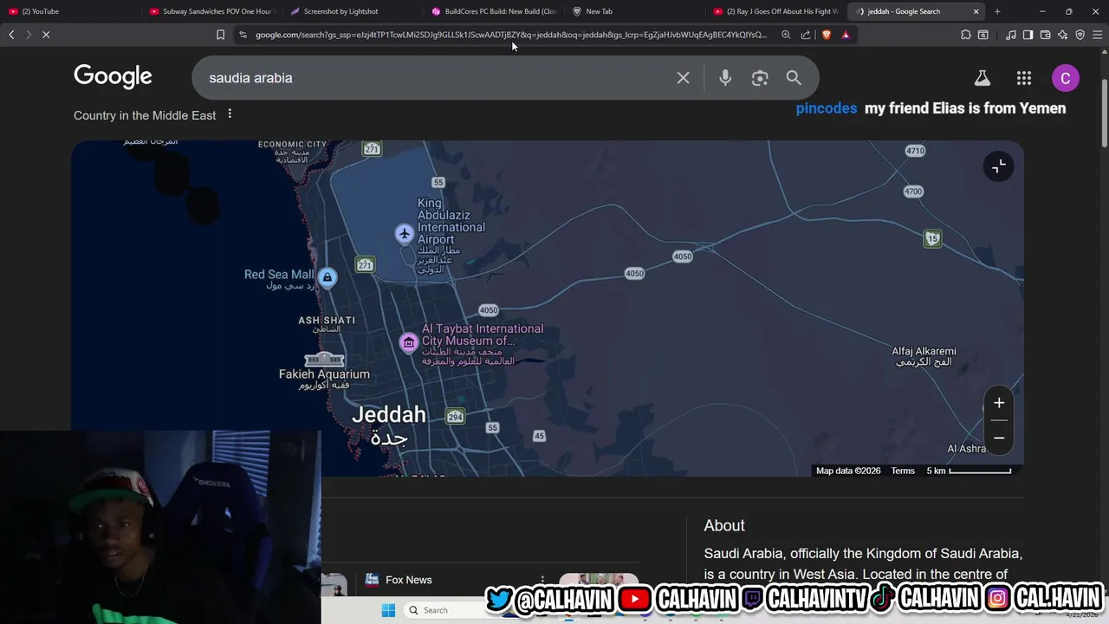Switch to the YouTube tab

pos(68,11)
